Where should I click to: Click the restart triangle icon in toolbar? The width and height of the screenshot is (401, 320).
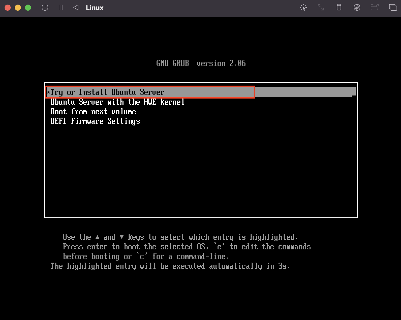[76, 8]
